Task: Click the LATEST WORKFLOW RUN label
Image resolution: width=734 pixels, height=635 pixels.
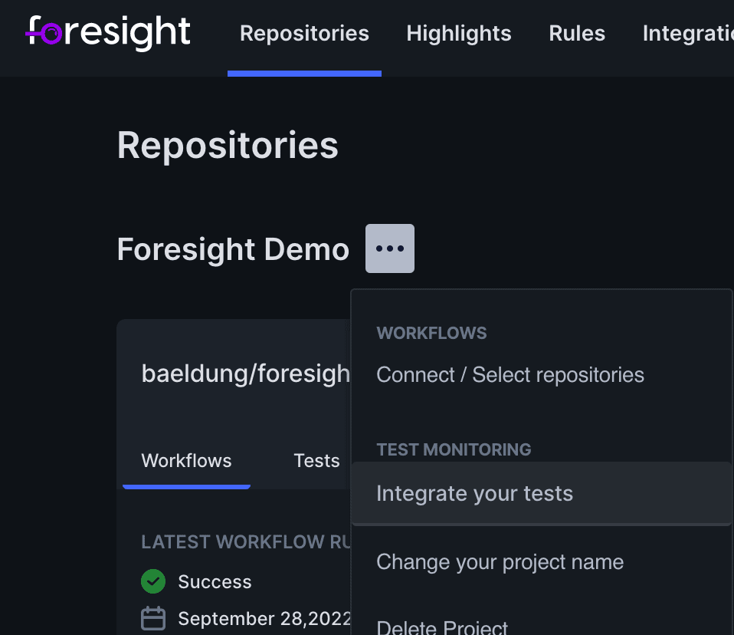Action: pyautogui.click(x=246, y=541)
